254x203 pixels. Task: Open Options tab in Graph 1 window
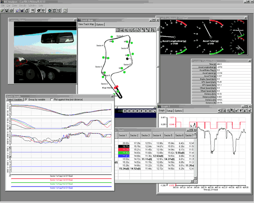178,111
